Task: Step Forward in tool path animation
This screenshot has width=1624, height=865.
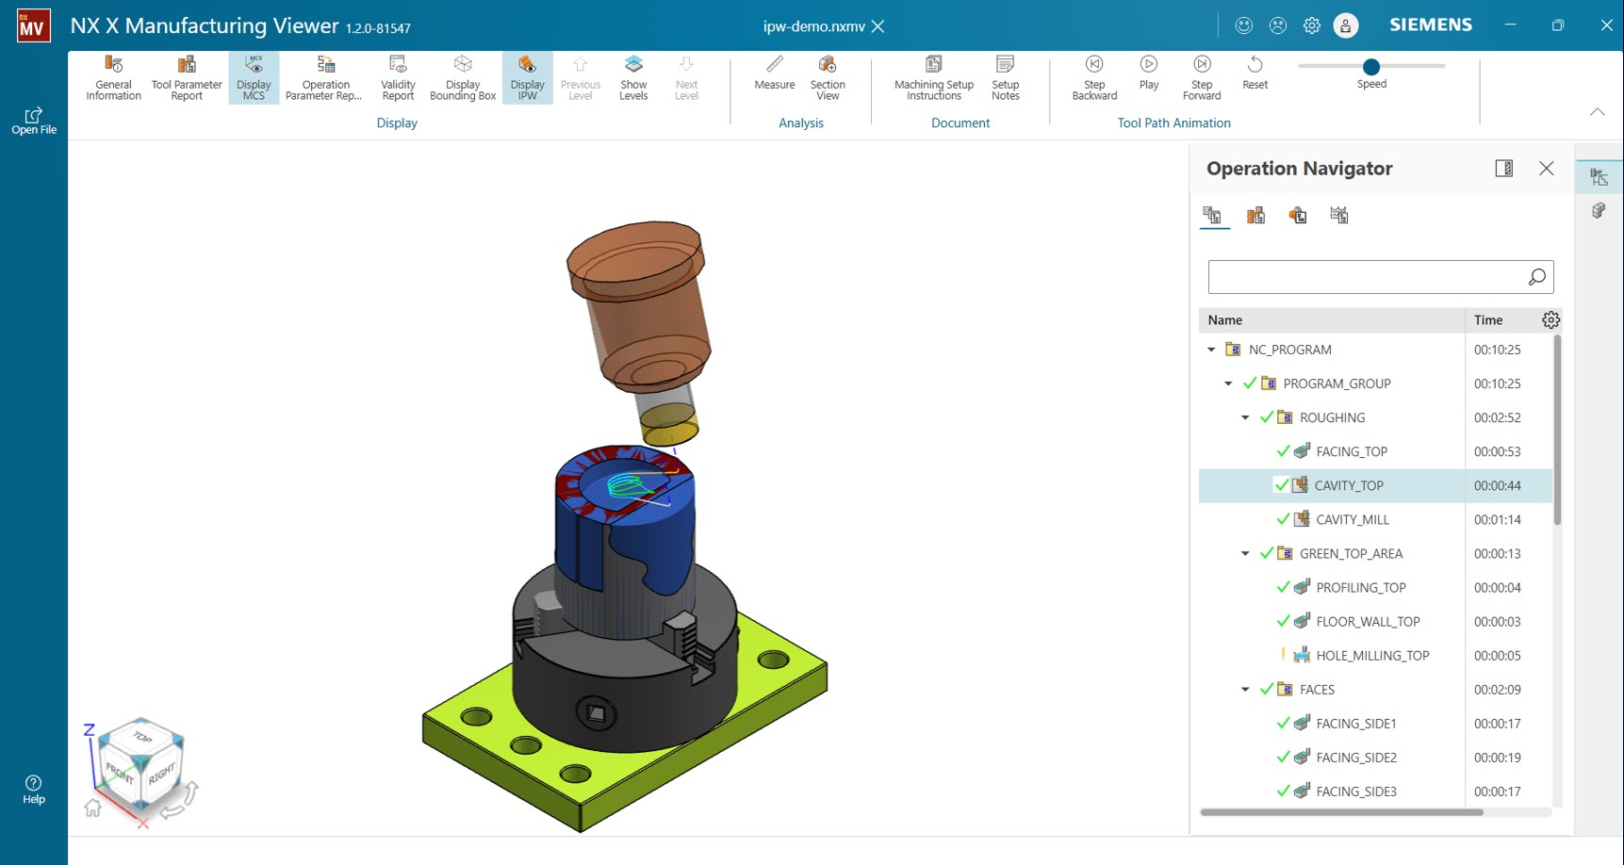Action: click(x=1202, y=77)
